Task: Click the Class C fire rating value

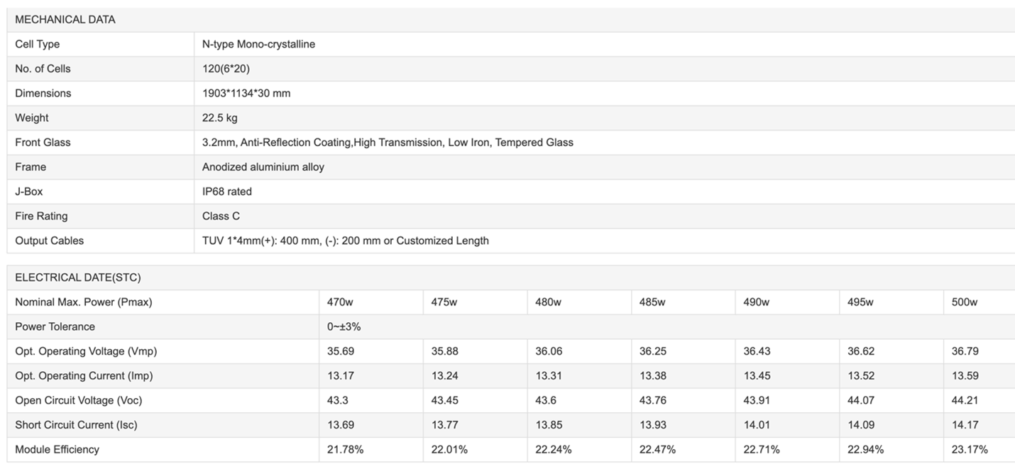Action: (x=221, y=216)
